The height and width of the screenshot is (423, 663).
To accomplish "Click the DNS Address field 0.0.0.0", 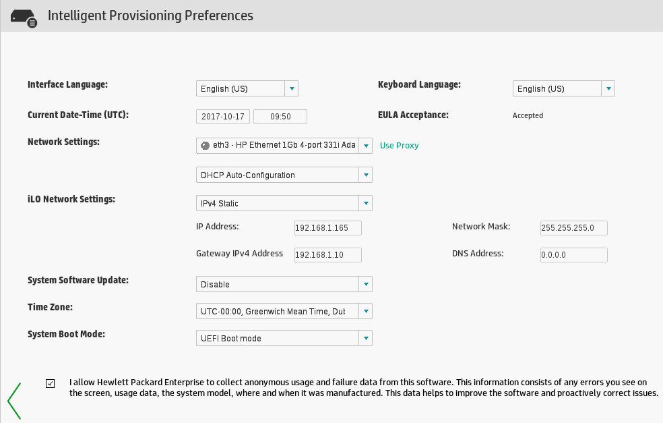I will click(574, 255).
